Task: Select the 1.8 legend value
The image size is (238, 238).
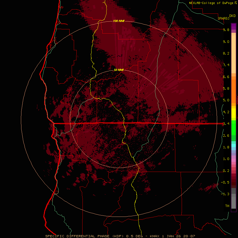Action: click(226, 147)
